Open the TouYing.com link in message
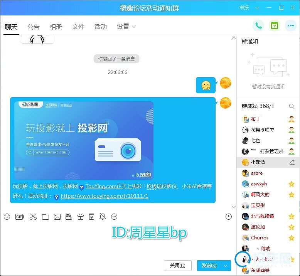This screenshot has height=276, width=300. 101,186
